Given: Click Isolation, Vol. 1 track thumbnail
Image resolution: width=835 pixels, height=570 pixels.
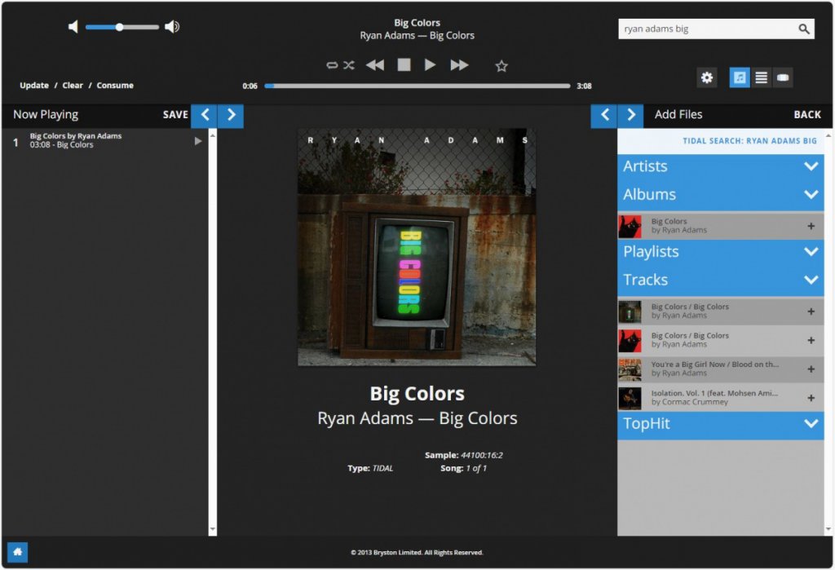Looking at the screenshot, I should pos(630,398).
